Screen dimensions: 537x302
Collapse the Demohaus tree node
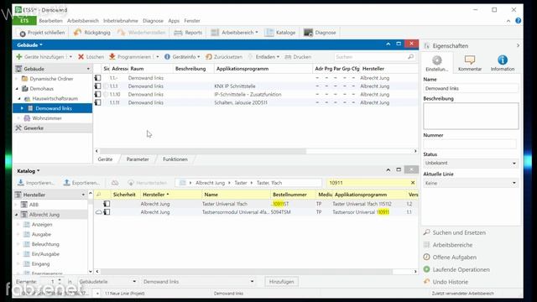click(17, 89)
